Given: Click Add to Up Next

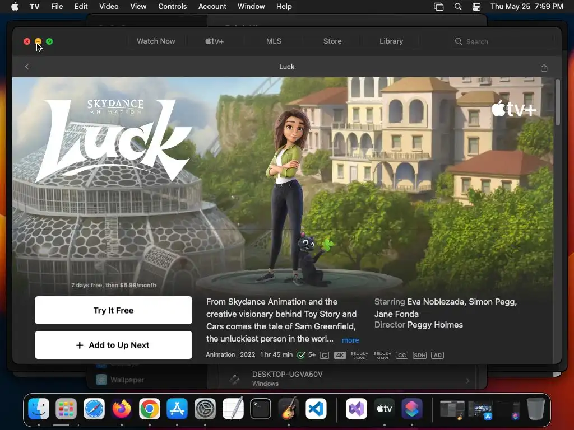Looking at the screenshot, I should (113, 345).
